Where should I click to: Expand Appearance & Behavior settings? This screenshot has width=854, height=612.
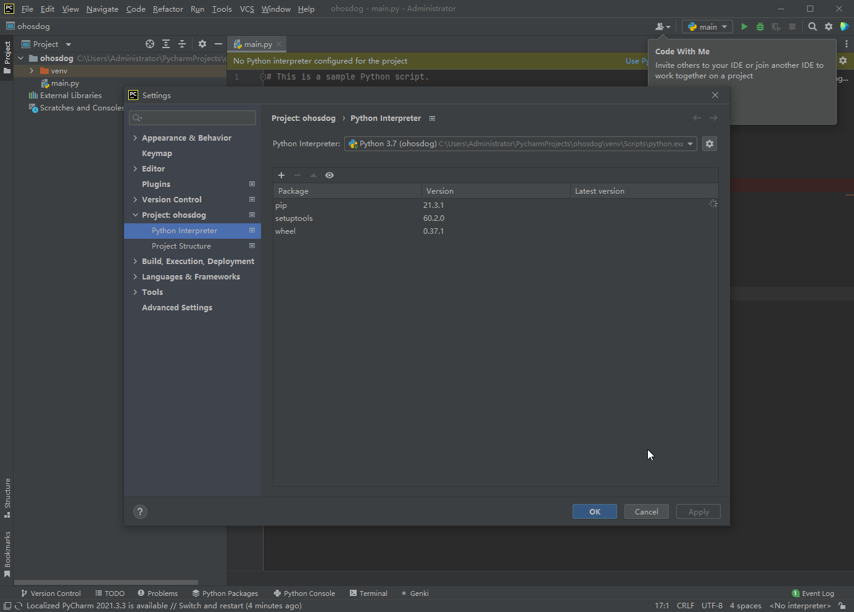tap(135, 138)
